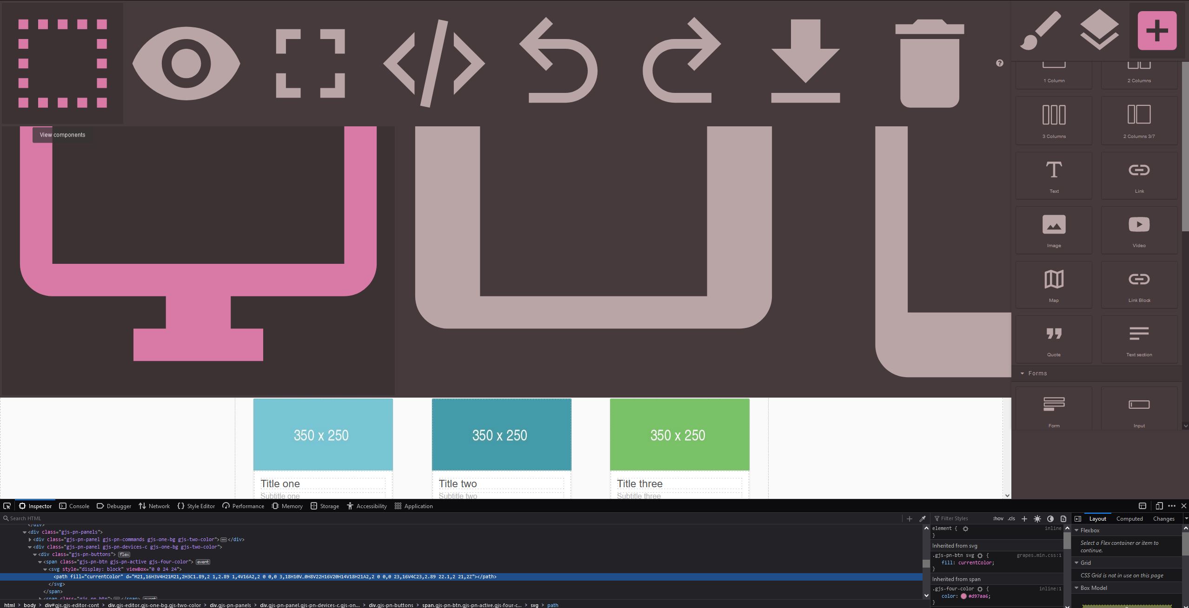The image size is (1189, 608).
Task: Click the #d97aa6 color swatch
Action: pyautogui.click(x=963, y=595)
